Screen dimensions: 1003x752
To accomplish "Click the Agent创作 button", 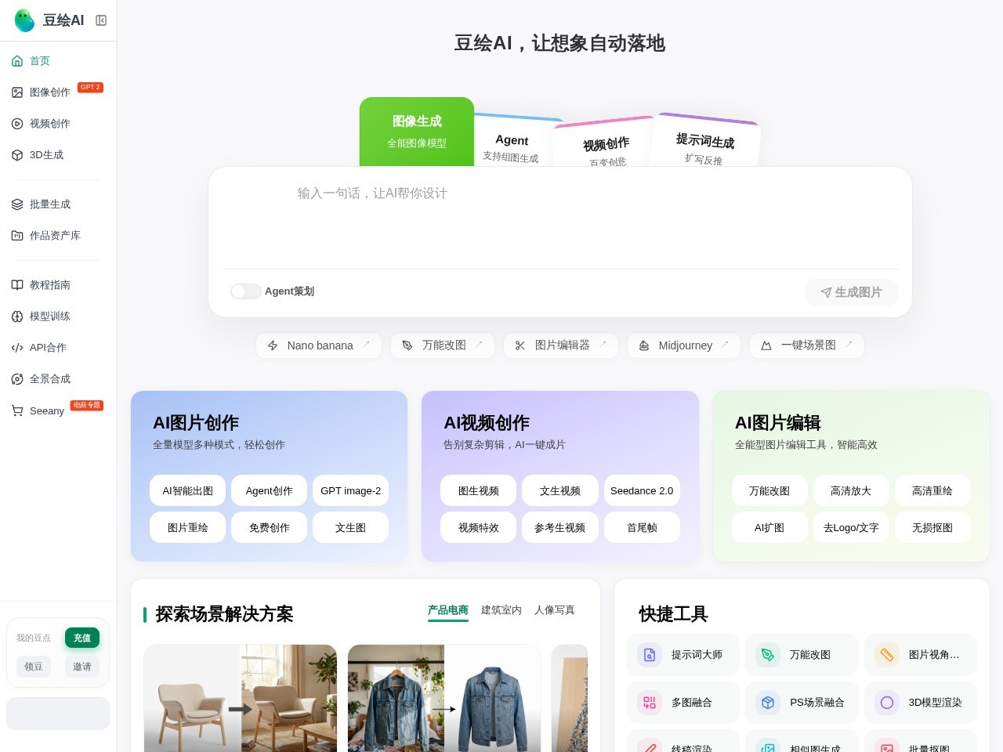I will [x=270, y=491].
